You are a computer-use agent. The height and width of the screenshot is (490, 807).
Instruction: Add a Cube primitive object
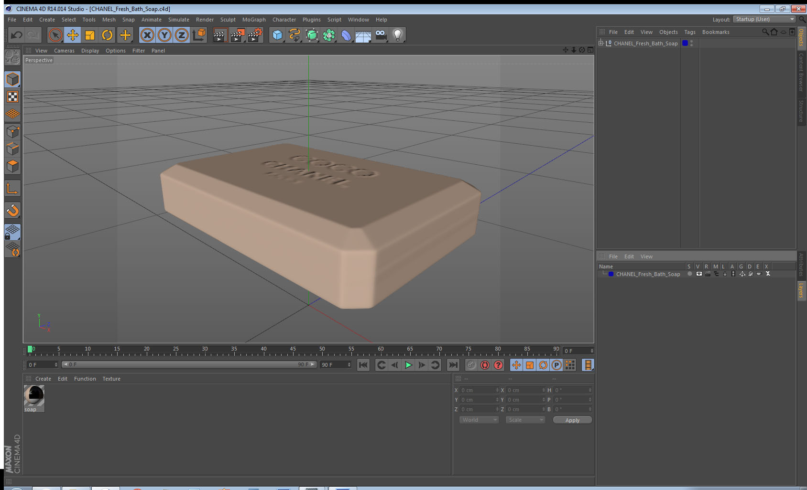tap(277, 35)
